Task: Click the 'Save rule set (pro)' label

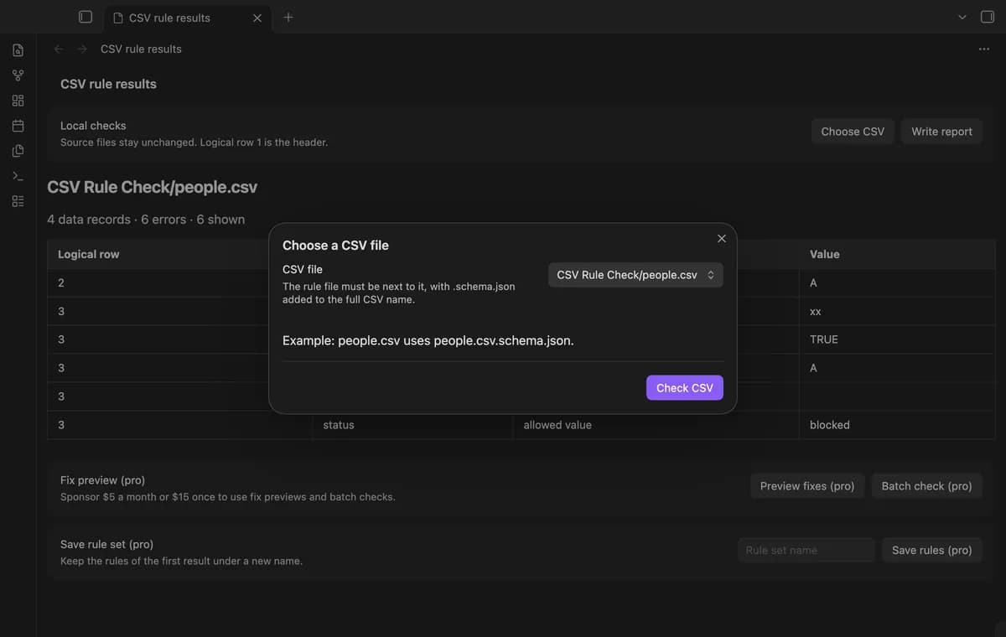Action: 106,544
